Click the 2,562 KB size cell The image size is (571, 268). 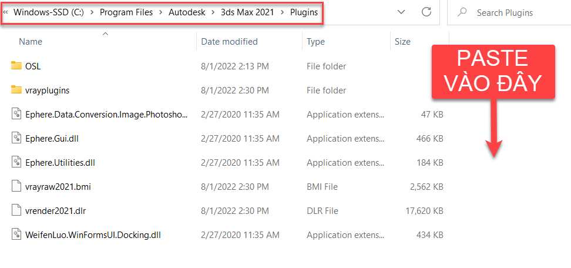426,186
